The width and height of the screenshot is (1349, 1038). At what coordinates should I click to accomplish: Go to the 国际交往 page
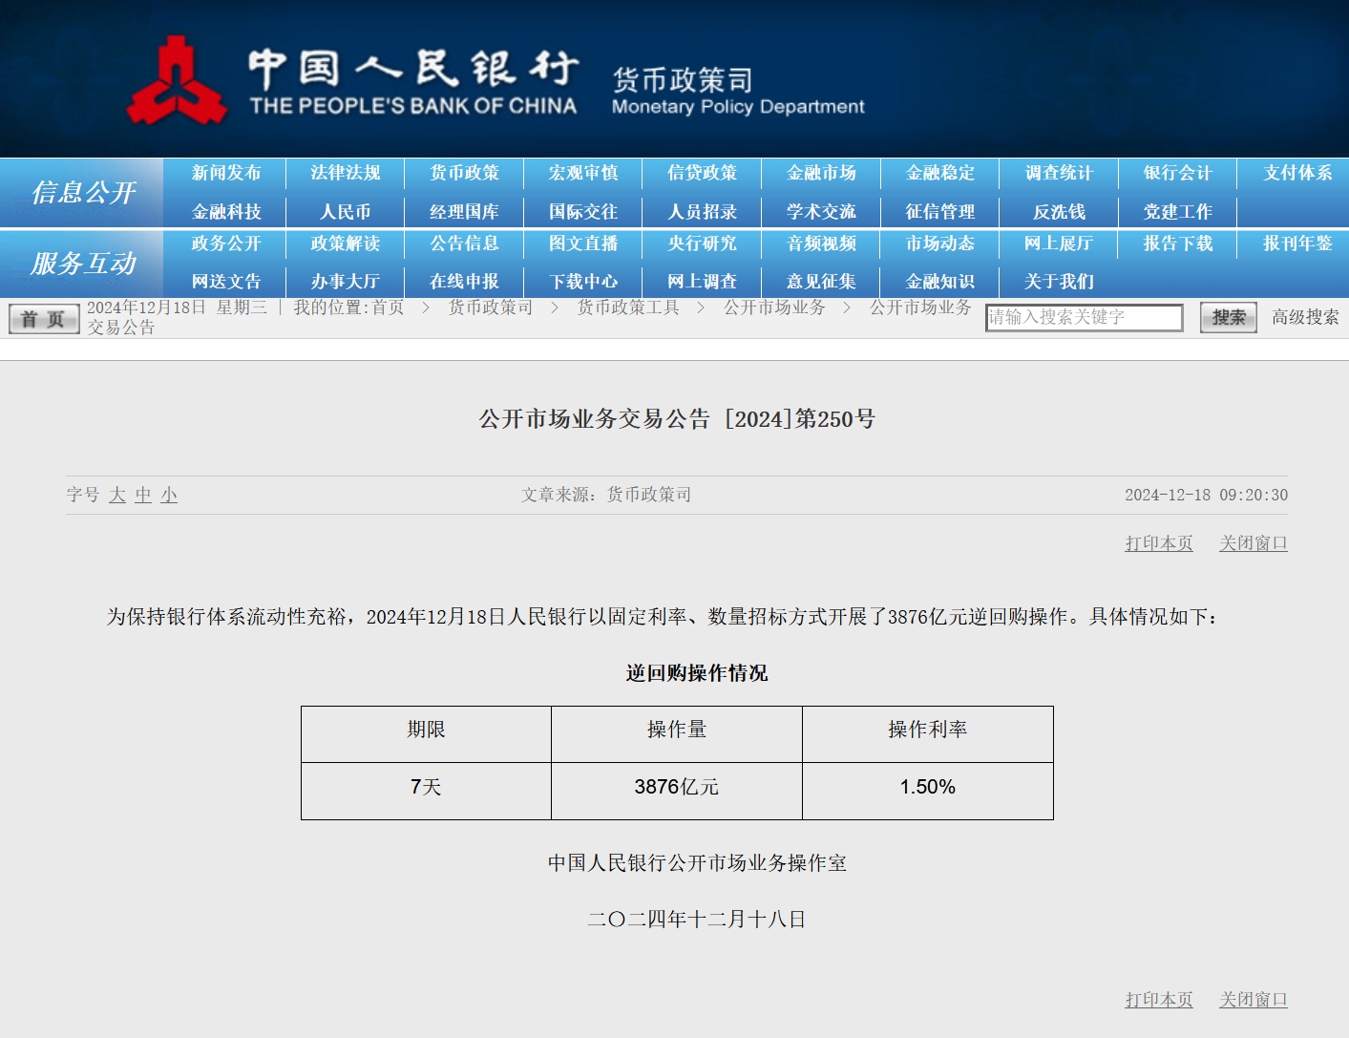(583, 212)
